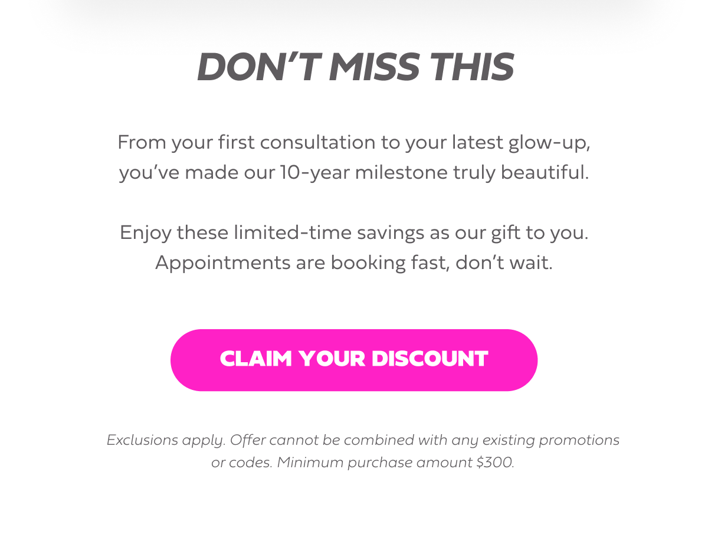Click the "limited-time savings" paragraph line

pos(354,232)
